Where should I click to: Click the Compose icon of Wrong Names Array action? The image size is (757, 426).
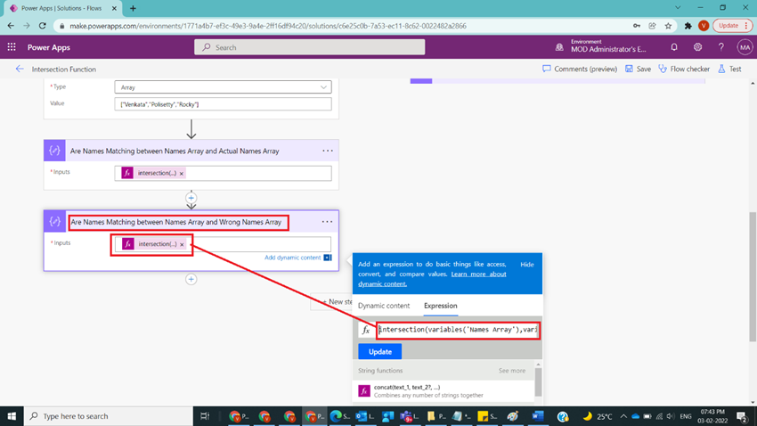[54, 222]
